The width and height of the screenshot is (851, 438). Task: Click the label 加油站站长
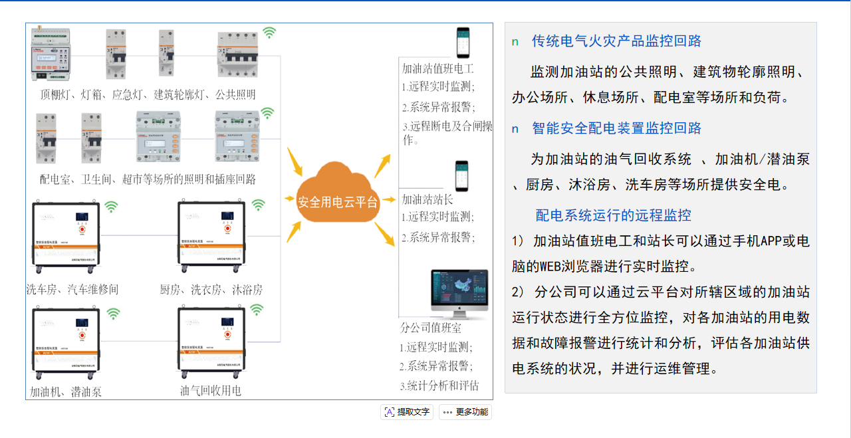[x=427, y=199]
